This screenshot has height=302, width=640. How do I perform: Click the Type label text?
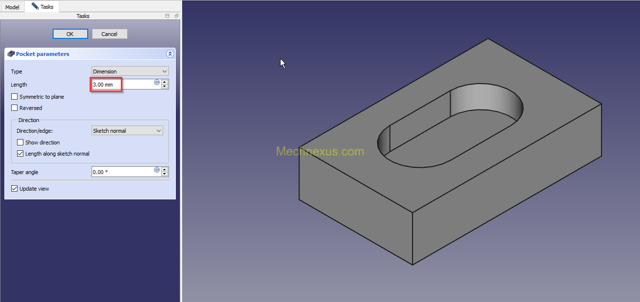[17, 71]
